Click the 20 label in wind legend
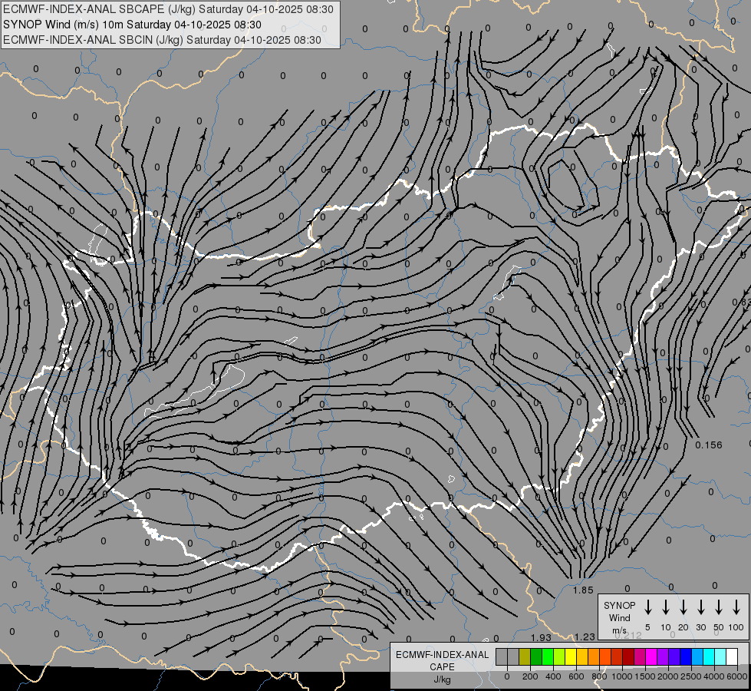This screenshot has width=751, height=691. click(x=683, y=627)
